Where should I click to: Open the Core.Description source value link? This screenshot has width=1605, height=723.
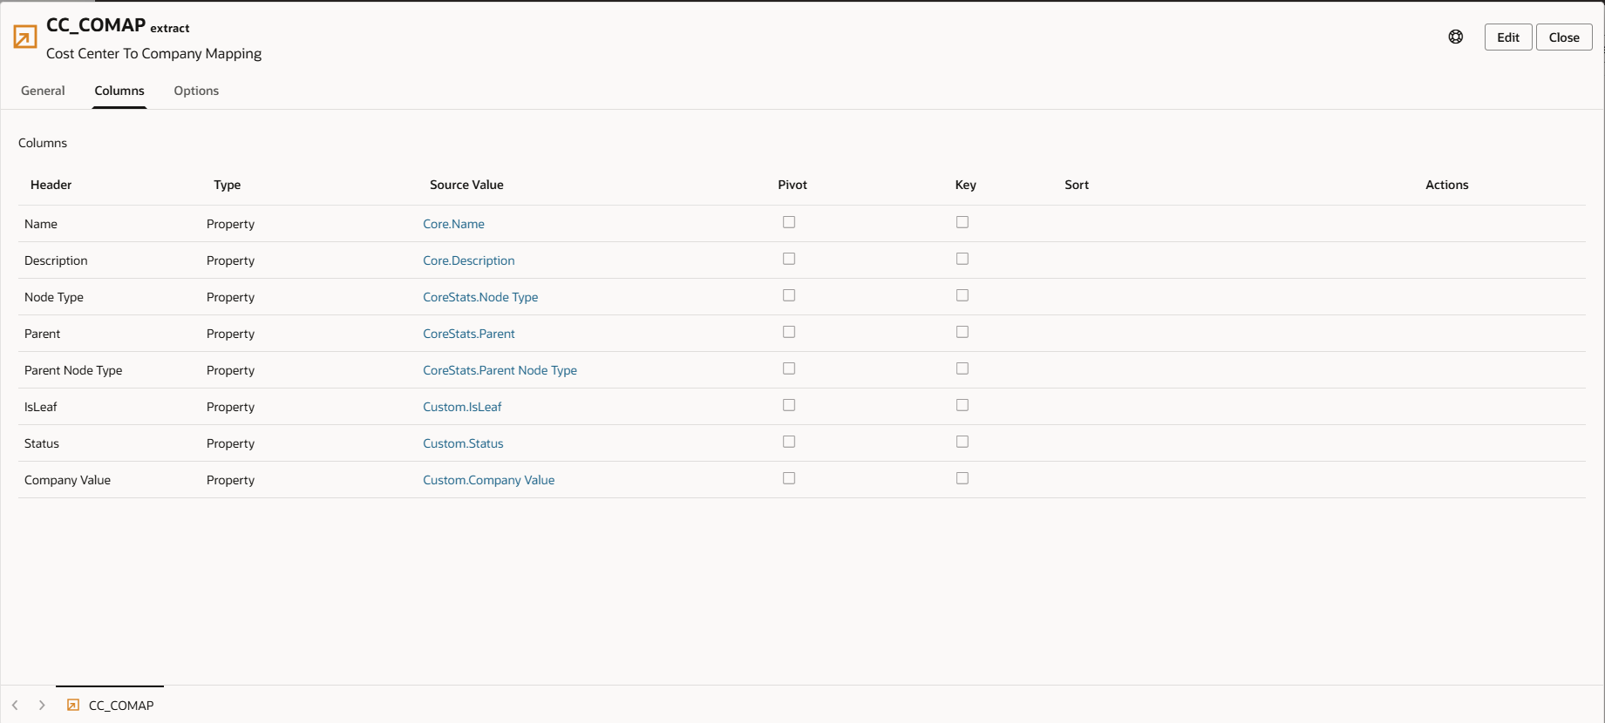[469, 260]
